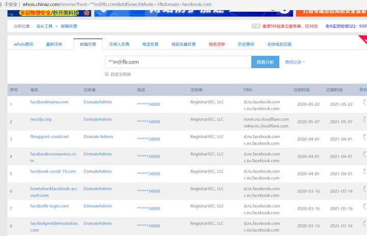
Task: Click DomainAdmin registrant in recoiljs.org row
Action: (97, 120)
